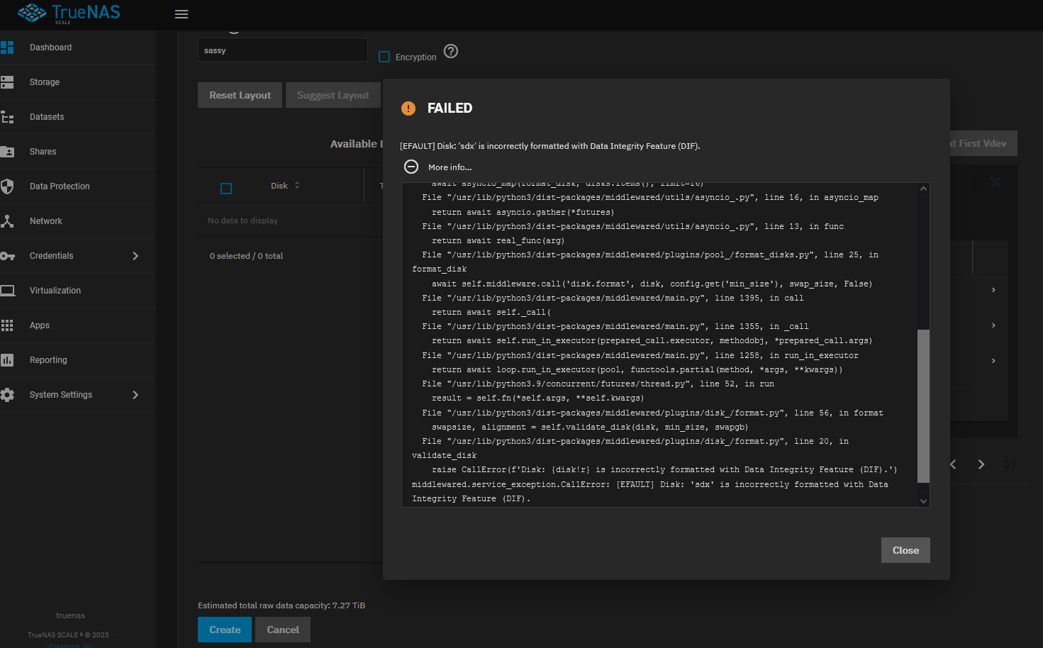Click traceback scroll down arrow
Image resolution: width=1043 pixels, height=648 pixels.
click(923, 501)
